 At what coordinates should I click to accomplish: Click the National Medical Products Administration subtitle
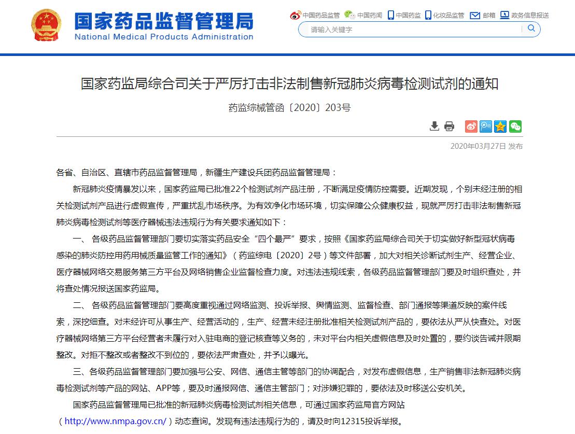click(164, 37)
